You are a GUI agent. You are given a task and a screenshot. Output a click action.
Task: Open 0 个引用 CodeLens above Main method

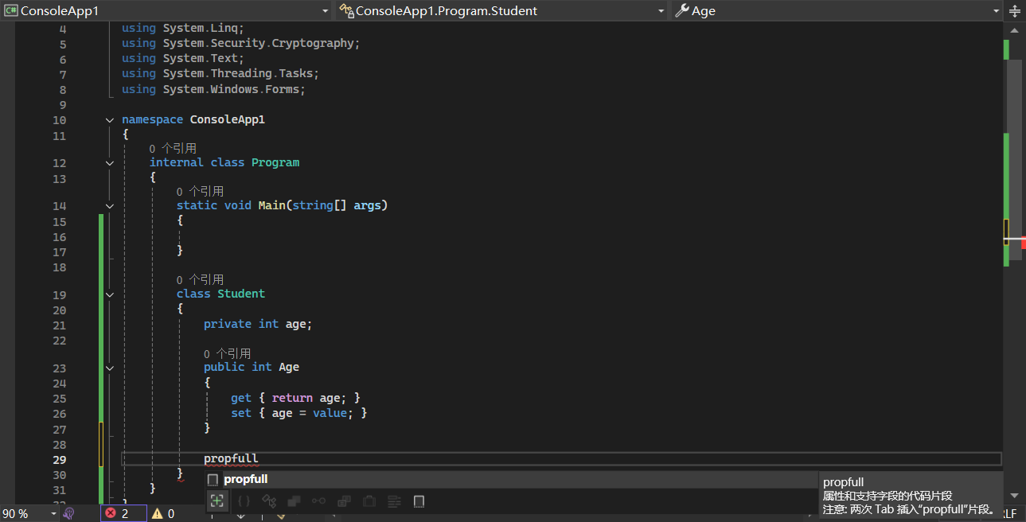[200, 191]
